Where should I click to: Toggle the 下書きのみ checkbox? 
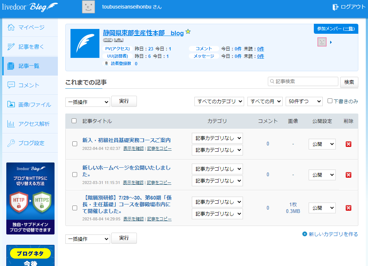(330, 101)
